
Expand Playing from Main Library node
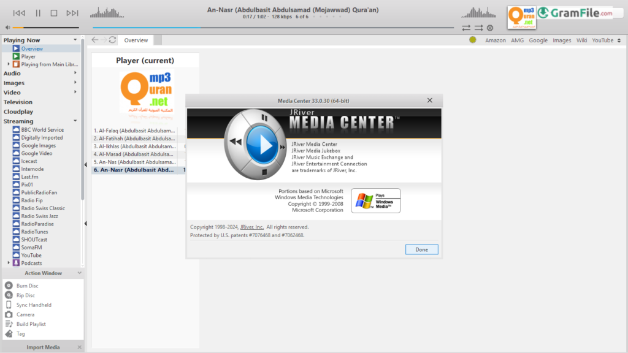9,64
